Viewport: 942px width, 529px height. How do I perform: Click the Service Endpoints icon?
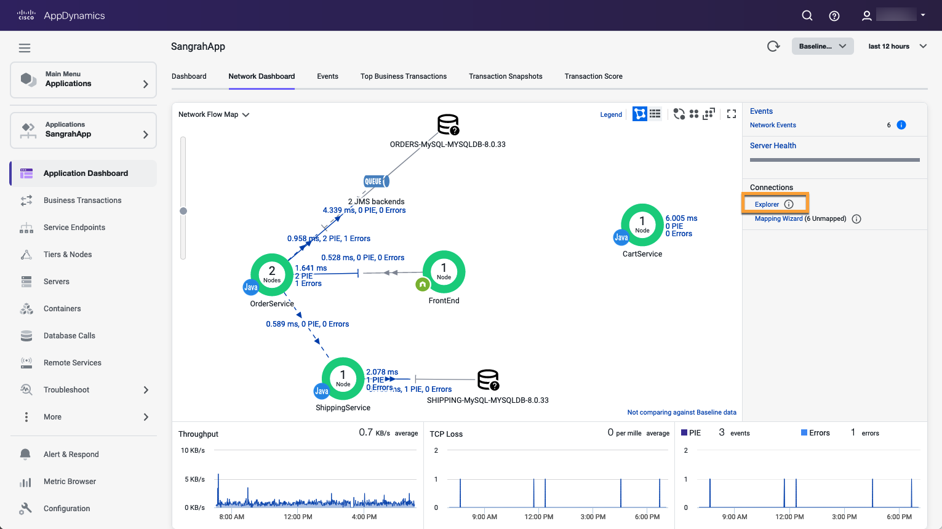tap(26, 228)
